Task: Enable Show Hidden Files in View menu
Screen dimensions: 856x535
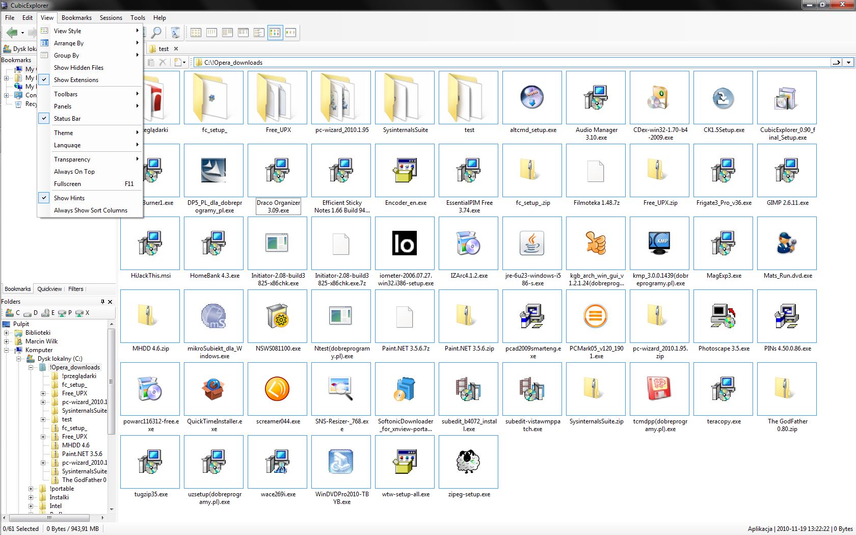Action: point(90,68)
